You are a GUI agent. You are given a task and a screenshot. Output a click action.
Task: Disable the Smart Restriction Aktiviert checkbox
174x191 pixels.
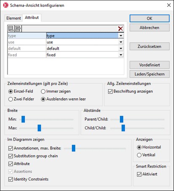coord(147,174)
